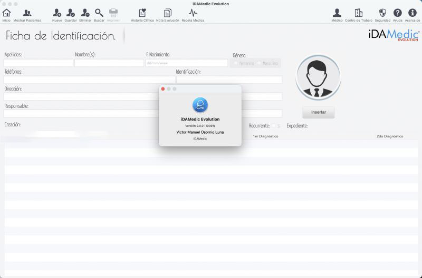Click the Expediente label

pos(297,126)
